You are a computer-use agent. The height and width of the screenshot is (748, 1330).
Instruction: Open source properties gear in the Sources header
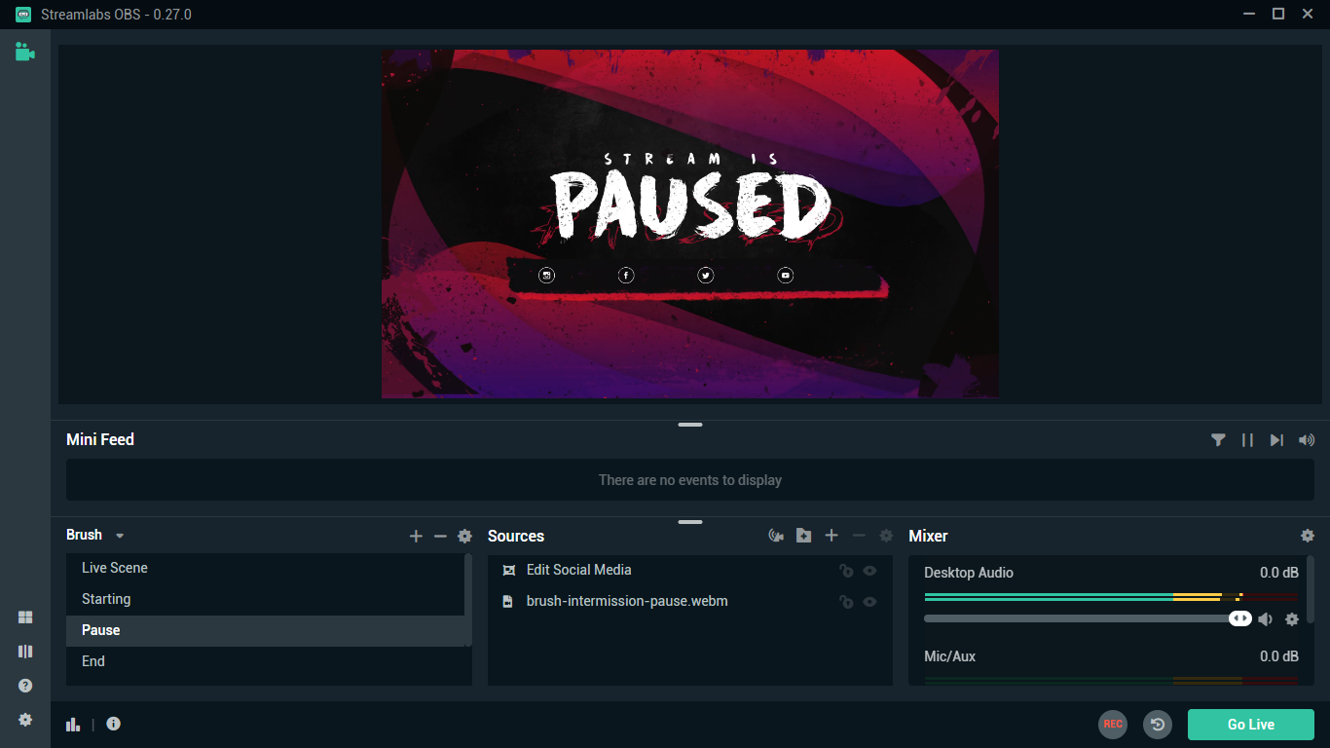(886, 536)
